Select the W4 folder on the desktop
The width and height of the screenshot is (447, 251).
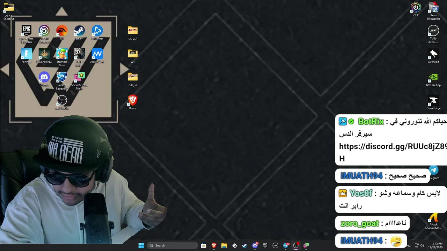[132, 56]
